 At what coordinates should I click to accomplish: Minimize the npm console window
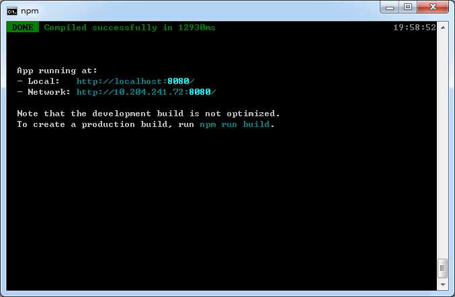pos(390,7)
